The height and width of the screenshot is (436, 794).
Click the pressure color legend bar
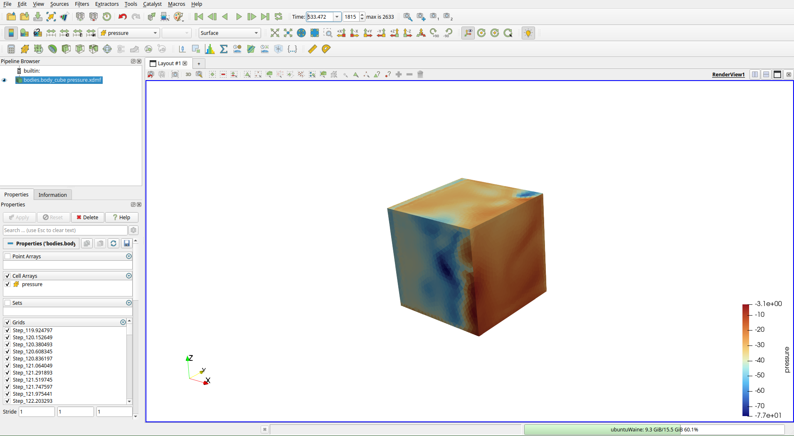746,359
